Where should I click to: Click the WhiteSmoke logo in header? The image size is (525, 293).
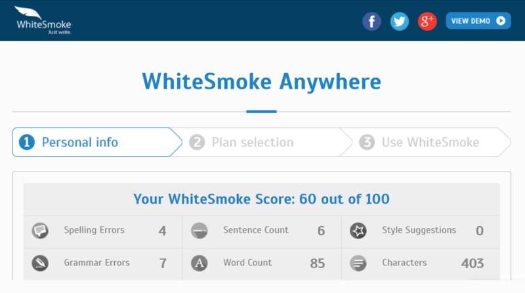coord(43,20)
